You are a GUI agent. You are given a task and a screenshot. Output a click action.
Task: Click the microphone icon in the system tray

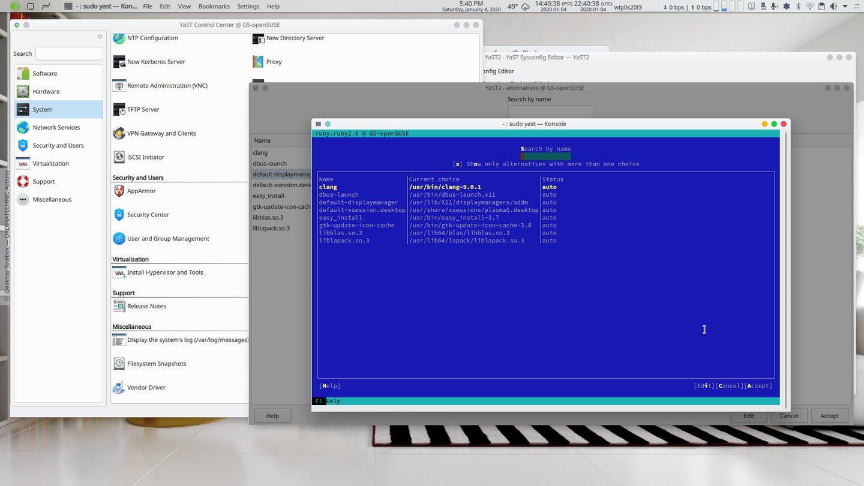pos(774,7)
